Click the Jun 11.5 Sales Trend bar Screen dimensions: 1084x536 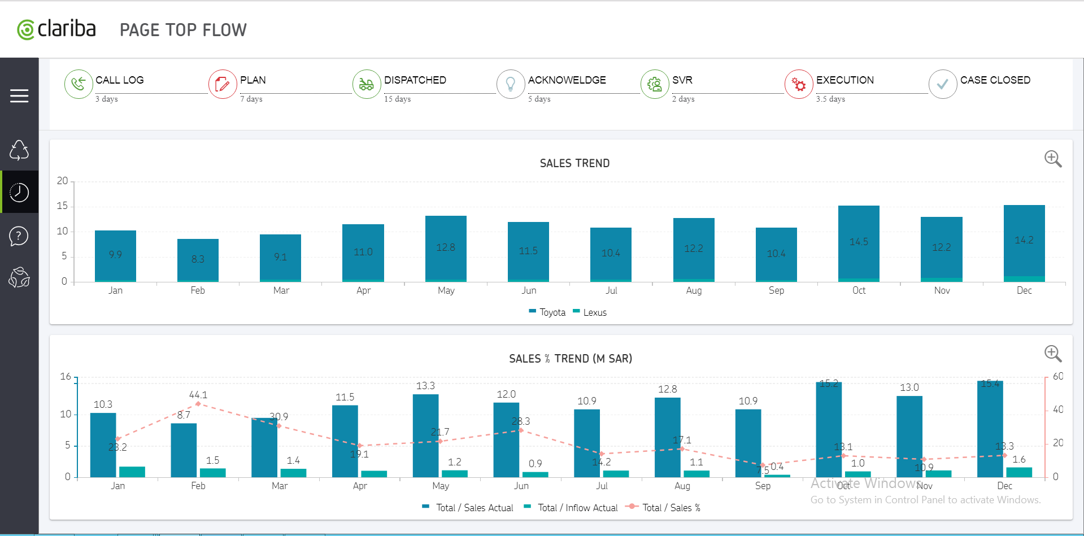click(528, 251)
